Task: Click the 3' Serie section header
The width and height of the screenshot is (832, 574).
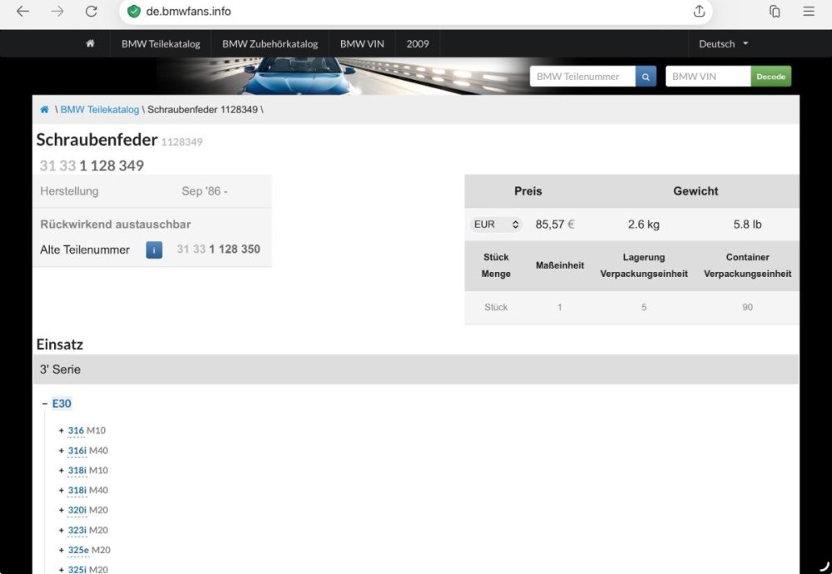Action: (x=416, y=369)
